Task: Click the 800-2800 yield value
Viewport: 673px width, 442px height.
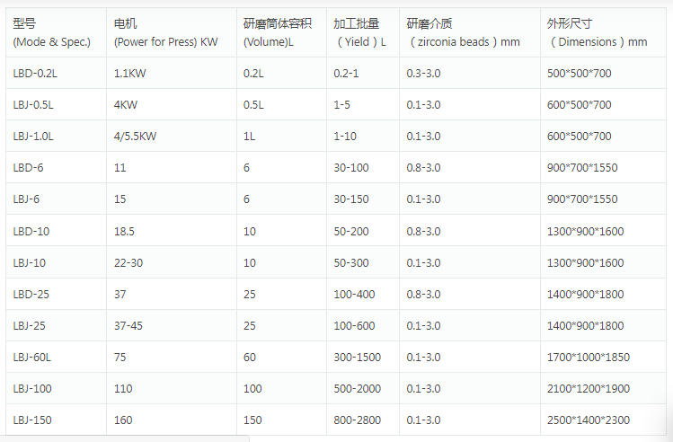Action: (x=358, y=420)
